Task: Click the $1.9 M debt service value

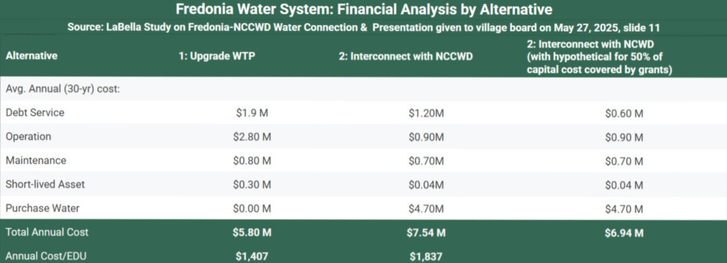Action: click(x=252, y=113)
